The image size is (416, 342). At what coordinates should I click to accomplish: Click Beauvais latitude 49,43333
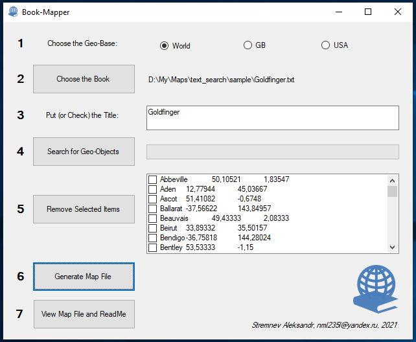pos(226,218)
